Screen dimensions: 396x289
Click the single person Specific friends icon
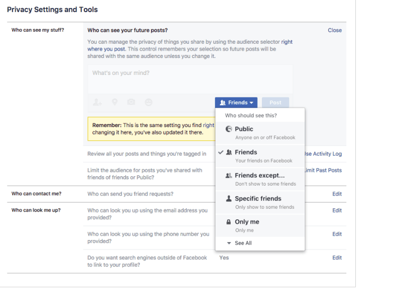pos(229,199)
